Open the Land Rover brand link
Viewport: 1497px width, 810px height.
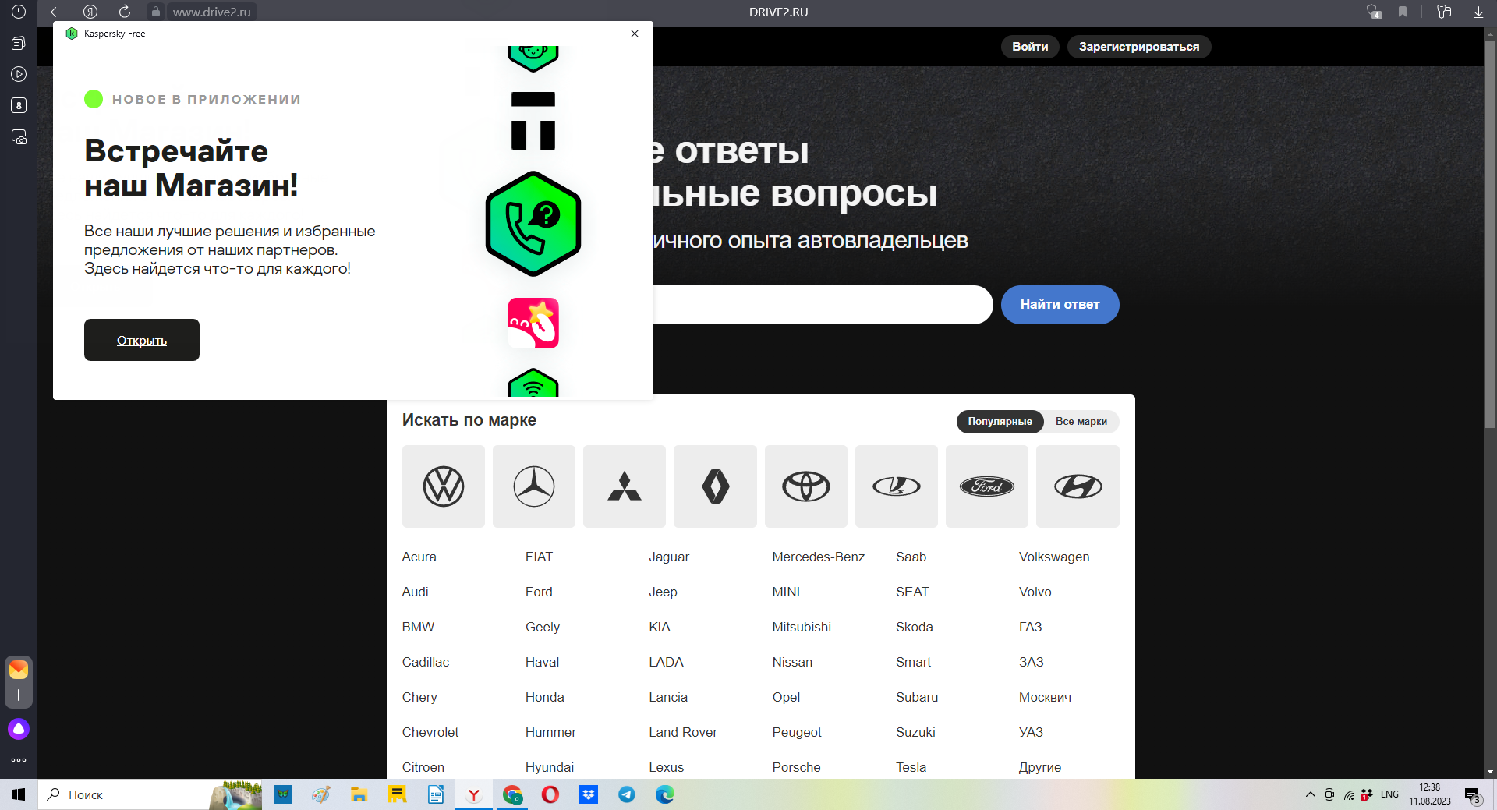[683, 732]
